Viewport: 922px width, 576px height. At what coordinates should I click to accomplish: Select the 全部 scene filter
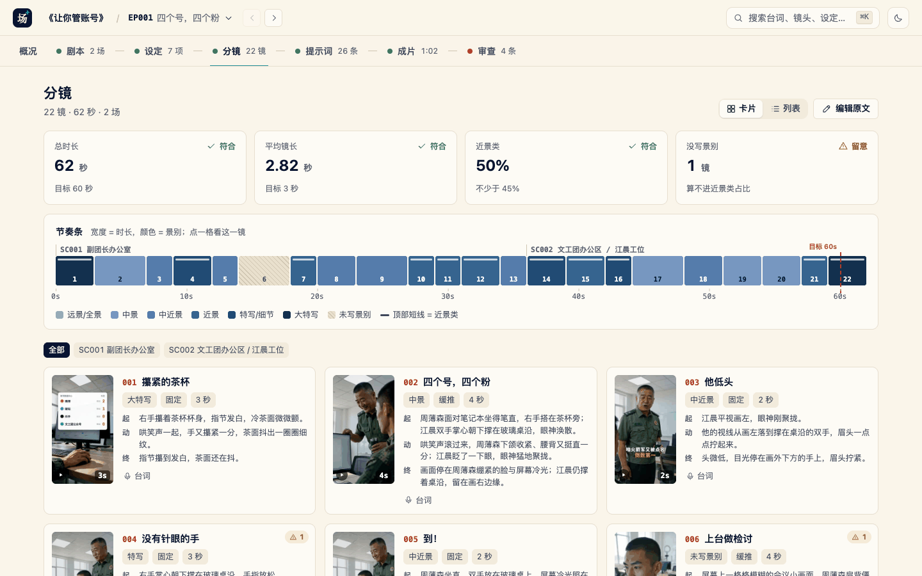(56, 350)
